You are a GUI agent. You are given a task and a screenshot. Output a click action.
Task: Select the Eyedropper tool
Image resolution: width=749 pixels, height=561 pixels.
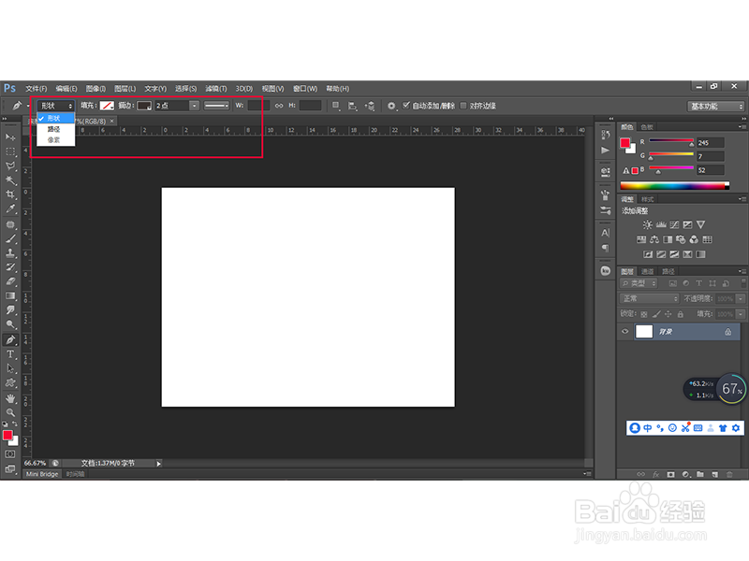point(10,209)
